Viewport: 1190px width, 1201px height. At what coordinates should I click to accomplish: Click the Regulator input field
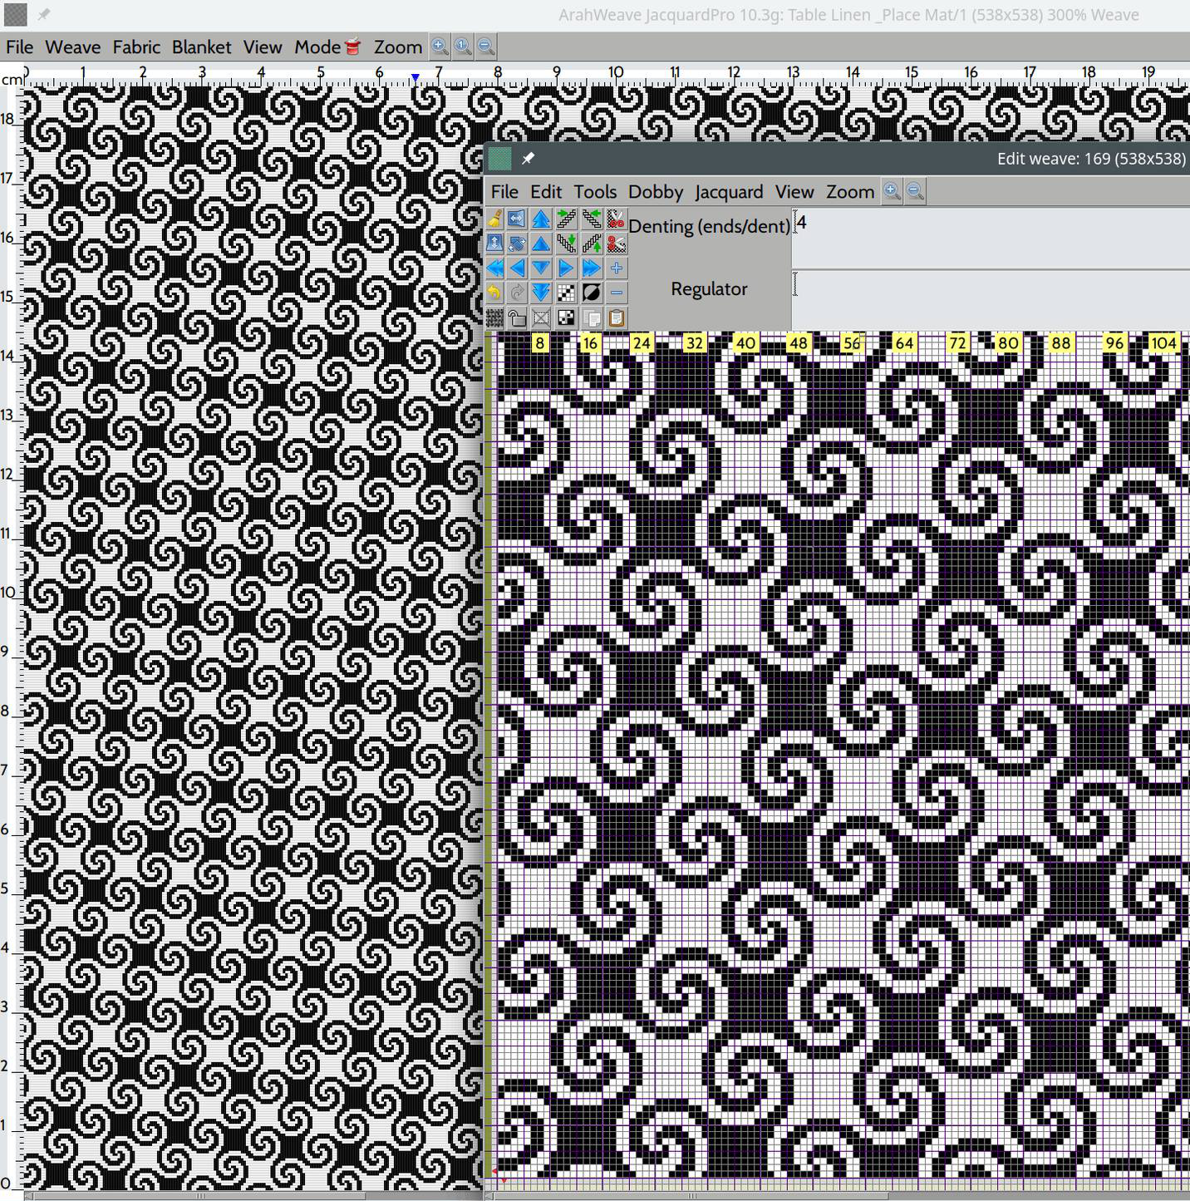coord(991,299)
